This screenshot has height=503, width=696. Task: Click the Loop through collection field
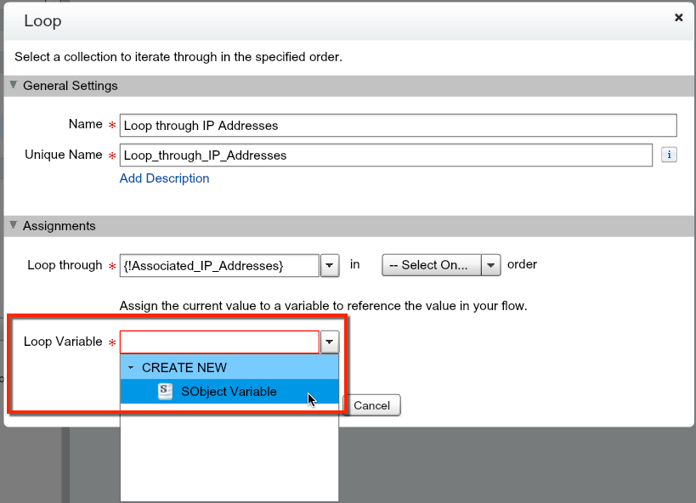(219, 265)
